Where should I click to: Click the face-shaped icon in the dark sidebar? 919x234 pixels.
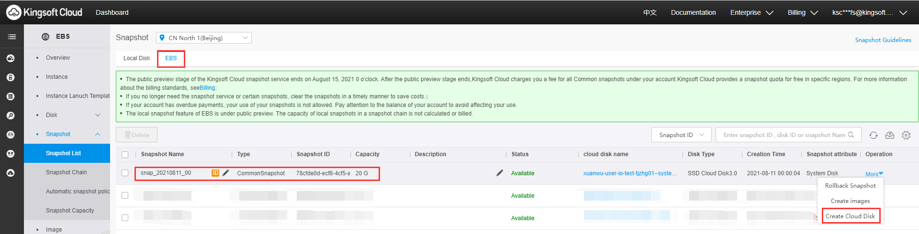pos(11,154)
